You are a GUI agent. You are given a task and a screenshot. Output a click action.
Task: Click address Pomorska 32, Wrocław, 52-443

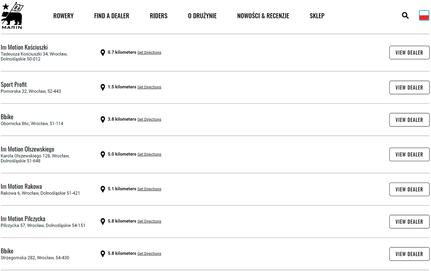tap(31, 91)
